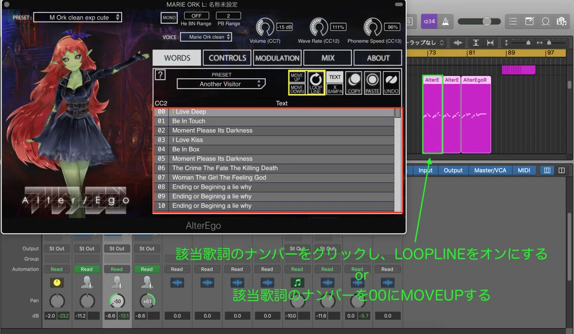Select lyric line 07 Woman The Girl
The width and height of the screenshot is (574, 334).
coord(275,177)
